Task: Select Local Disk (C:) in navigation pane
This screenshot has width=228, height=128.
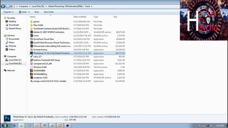Action: point(15,60)
